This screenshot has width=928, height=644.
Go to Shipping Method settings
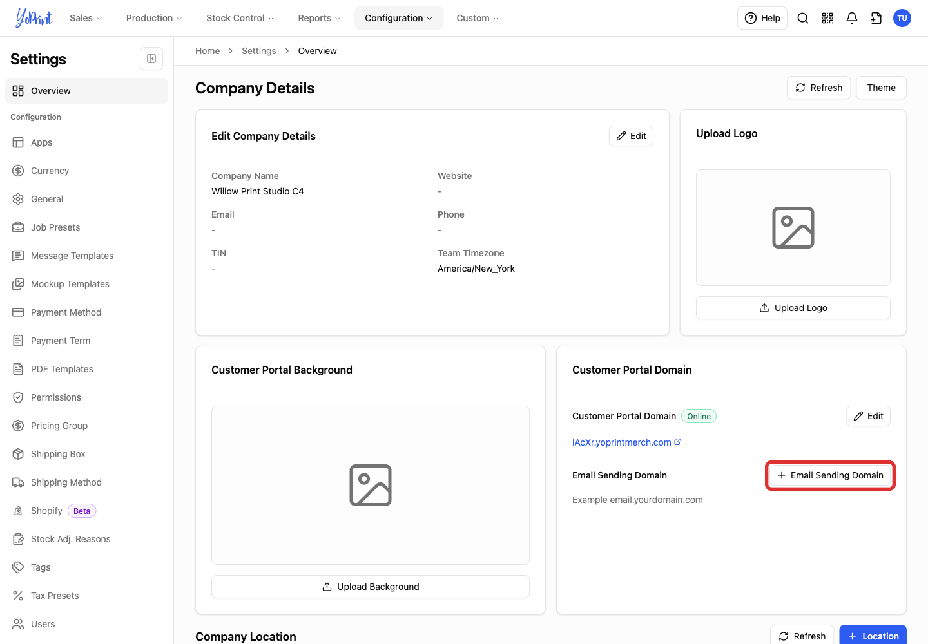click(x=86, y=482)
